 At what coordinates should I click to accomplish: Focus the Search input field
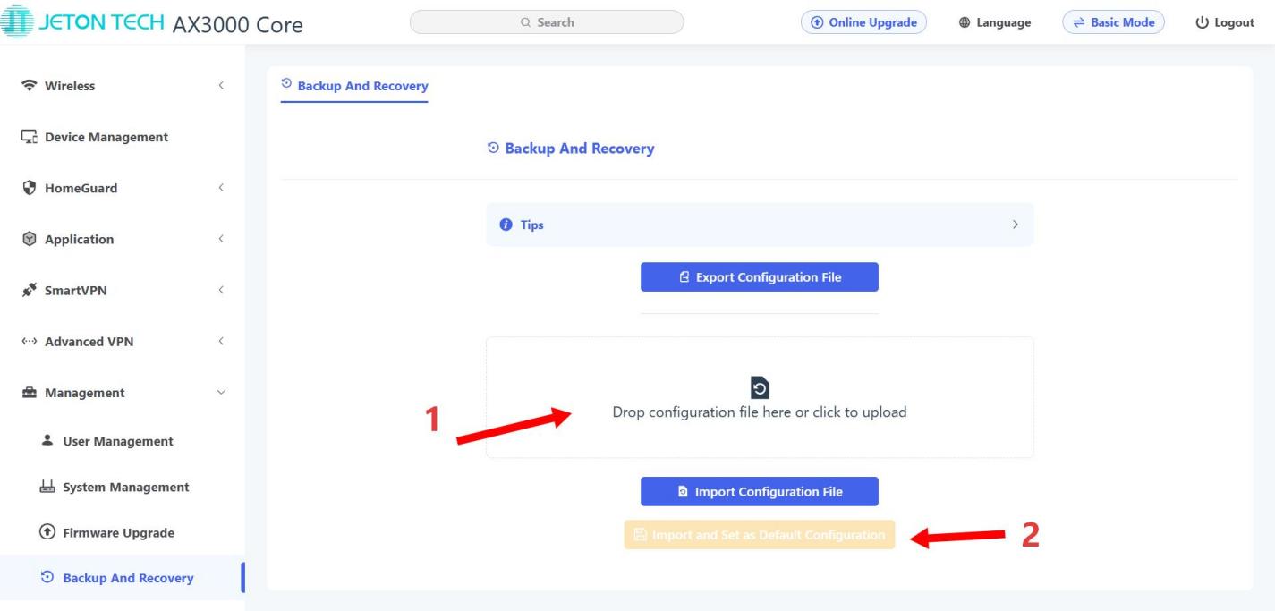pos(547,22)
